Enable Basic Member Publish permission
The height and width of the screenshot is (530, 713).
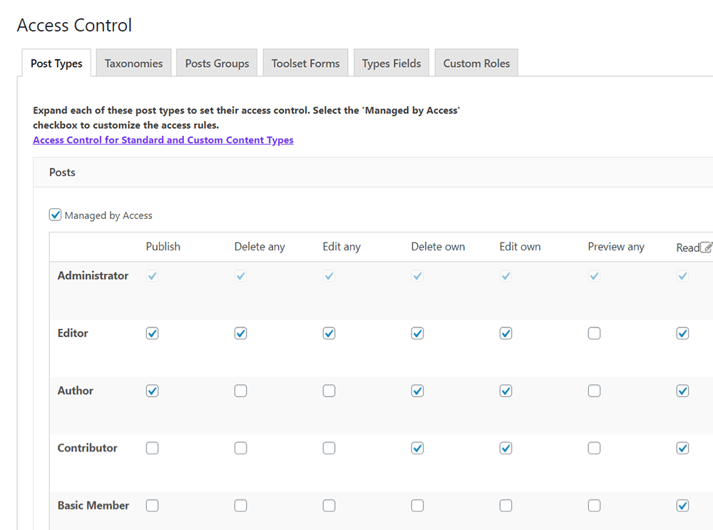point(153,506)
